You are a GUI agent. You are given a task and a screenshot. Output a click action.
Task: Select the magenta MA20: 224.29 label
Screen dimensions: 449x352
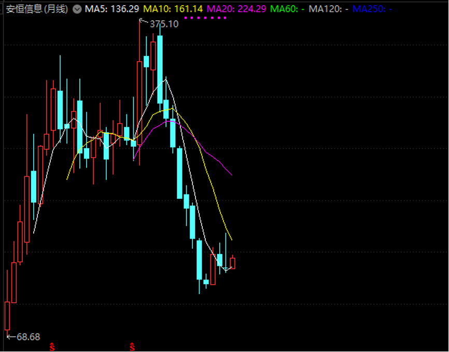[236, 9]
